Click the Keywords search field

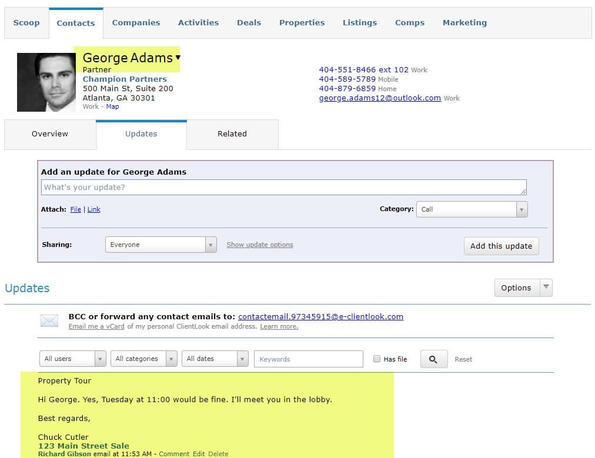[x=309, y=359]
